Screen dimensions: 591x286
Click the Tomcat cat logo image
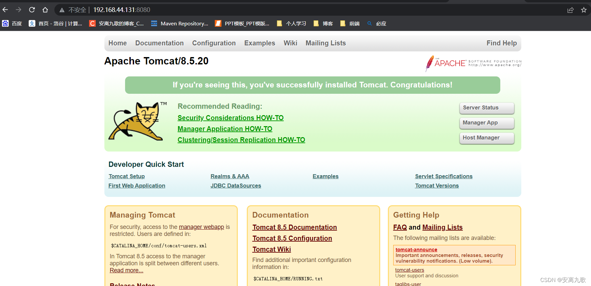point(137,121)
